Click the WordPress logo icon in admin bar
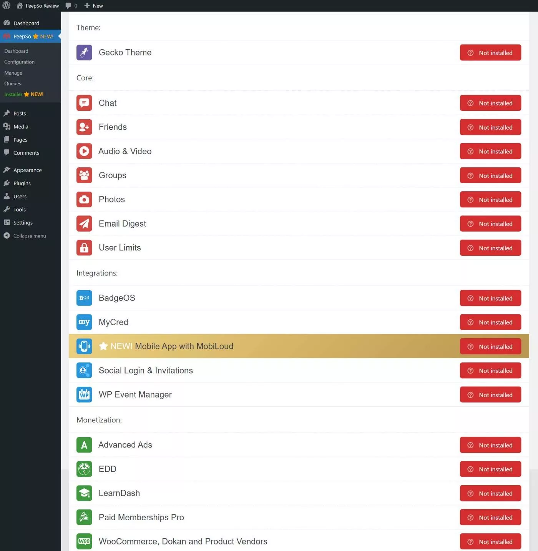538x551 pixels. pyautogui.click(x=6, y=5)
